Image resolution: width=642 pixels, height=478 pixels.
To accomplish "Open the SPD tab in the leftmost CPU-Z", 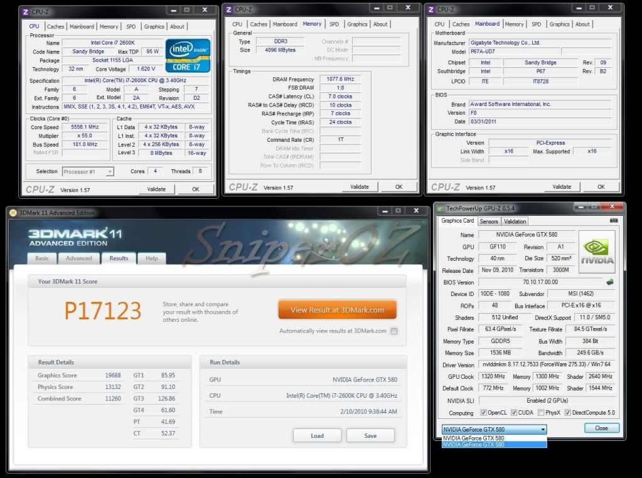I will 131,26.
